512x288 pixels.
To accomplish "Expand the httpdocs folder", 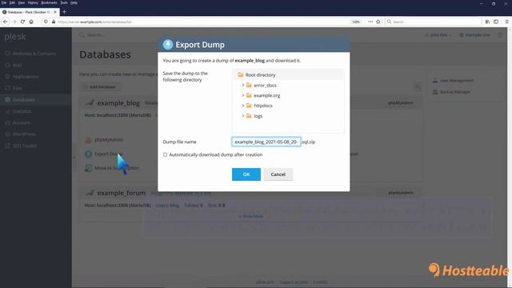I will [x=243, y=106].
